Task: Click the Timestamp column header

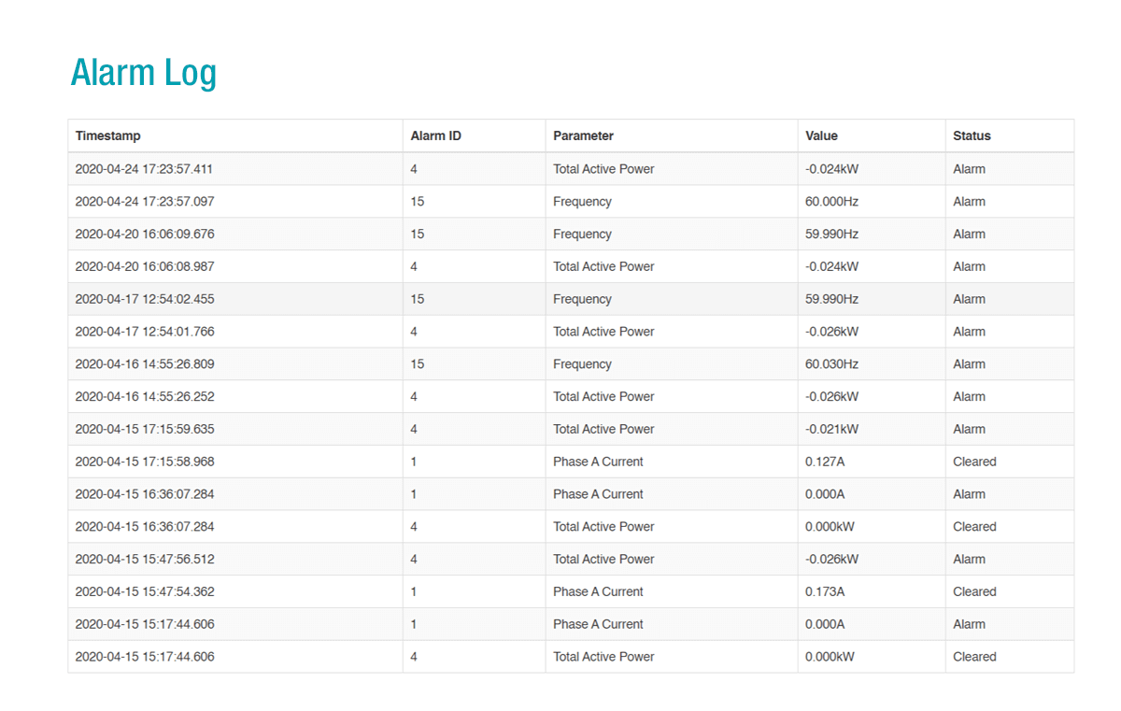Action: [107, 135]
